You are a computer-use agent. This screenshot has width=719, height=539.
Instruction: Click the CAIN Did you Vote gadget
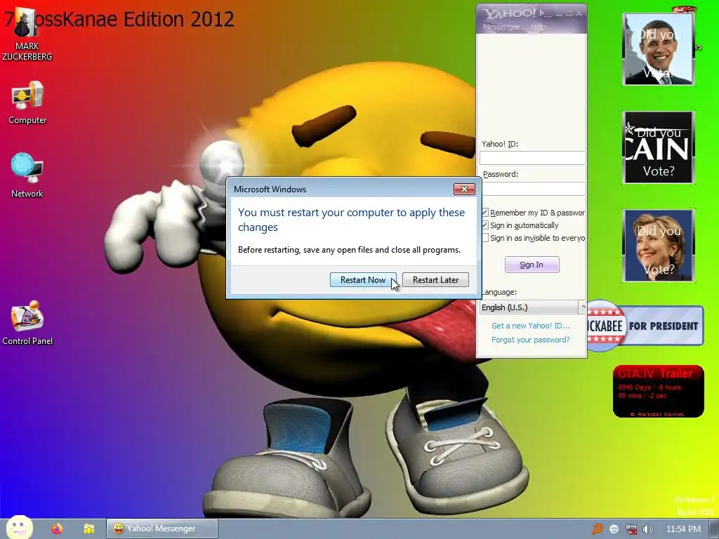659,147
